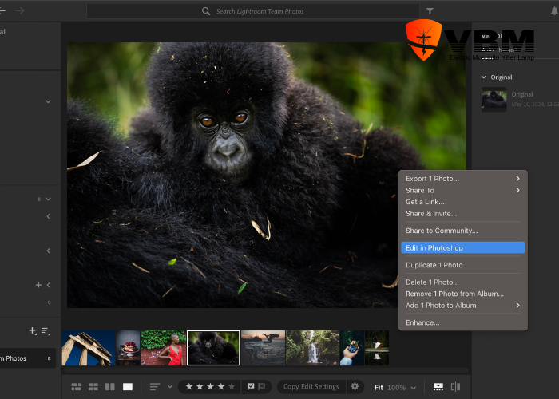The height and width of the screenshot is (399, 559).
Task: Expand the chevron next to the plus icon
Action: [48, 285]
